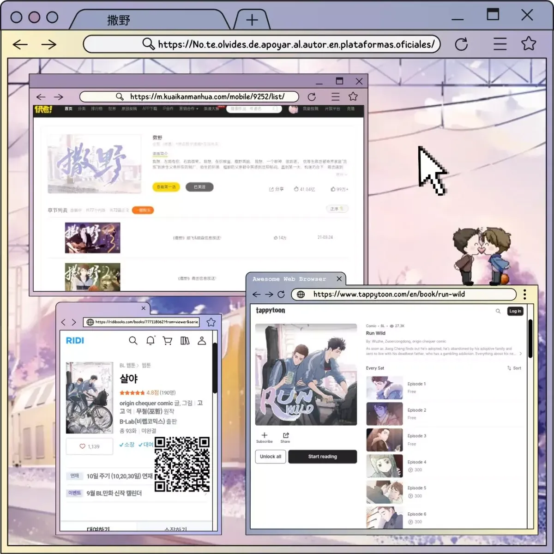Open RIDI library bookshelf icon
Viewport: 554px width, 554px height.
(185, 341)
